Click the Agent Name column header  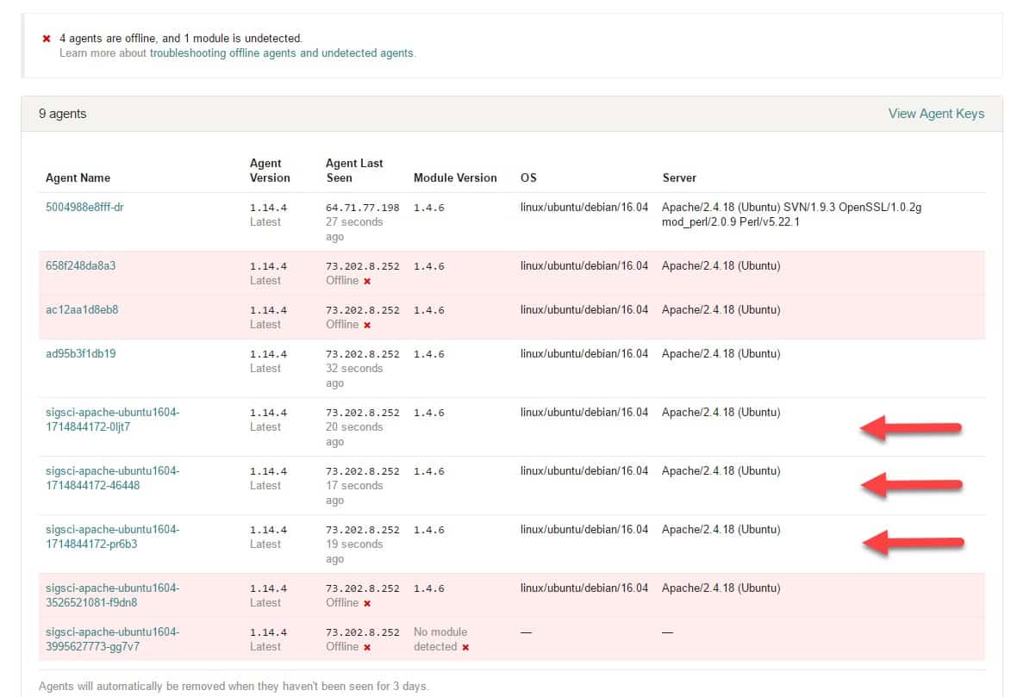click(x=78, y=177)
